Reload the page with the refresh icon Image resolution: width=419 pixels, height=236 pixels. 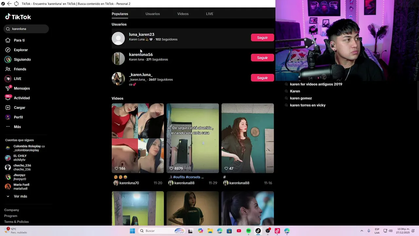[x=16, y=4]
